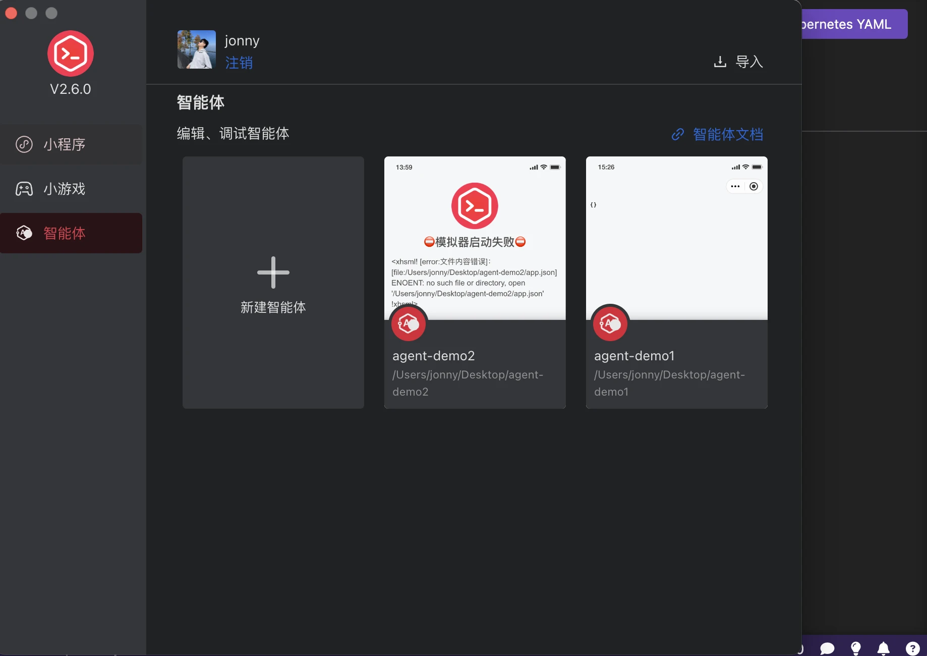Select the 小程序 mini program sidebar icon

pyautogui.click(x=24, y=144)
